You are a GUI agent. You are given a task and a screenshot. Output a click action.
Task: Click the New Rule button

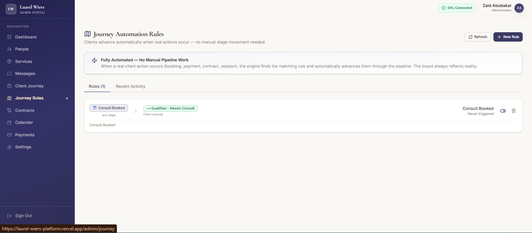[508, 37]
